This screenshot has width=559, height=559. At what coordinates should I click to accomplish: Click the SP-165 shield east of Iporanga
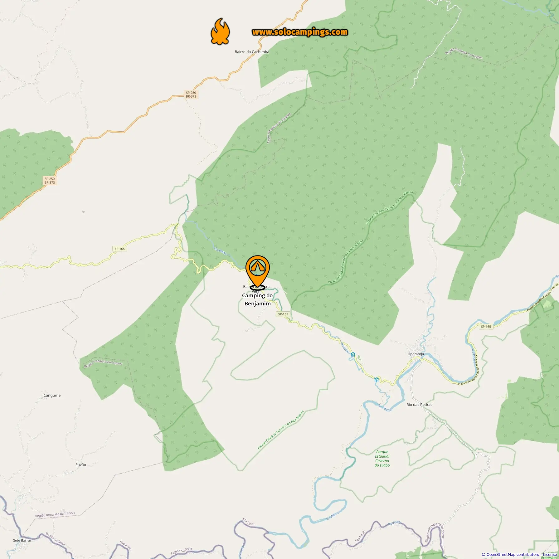[x=486, y=327]
